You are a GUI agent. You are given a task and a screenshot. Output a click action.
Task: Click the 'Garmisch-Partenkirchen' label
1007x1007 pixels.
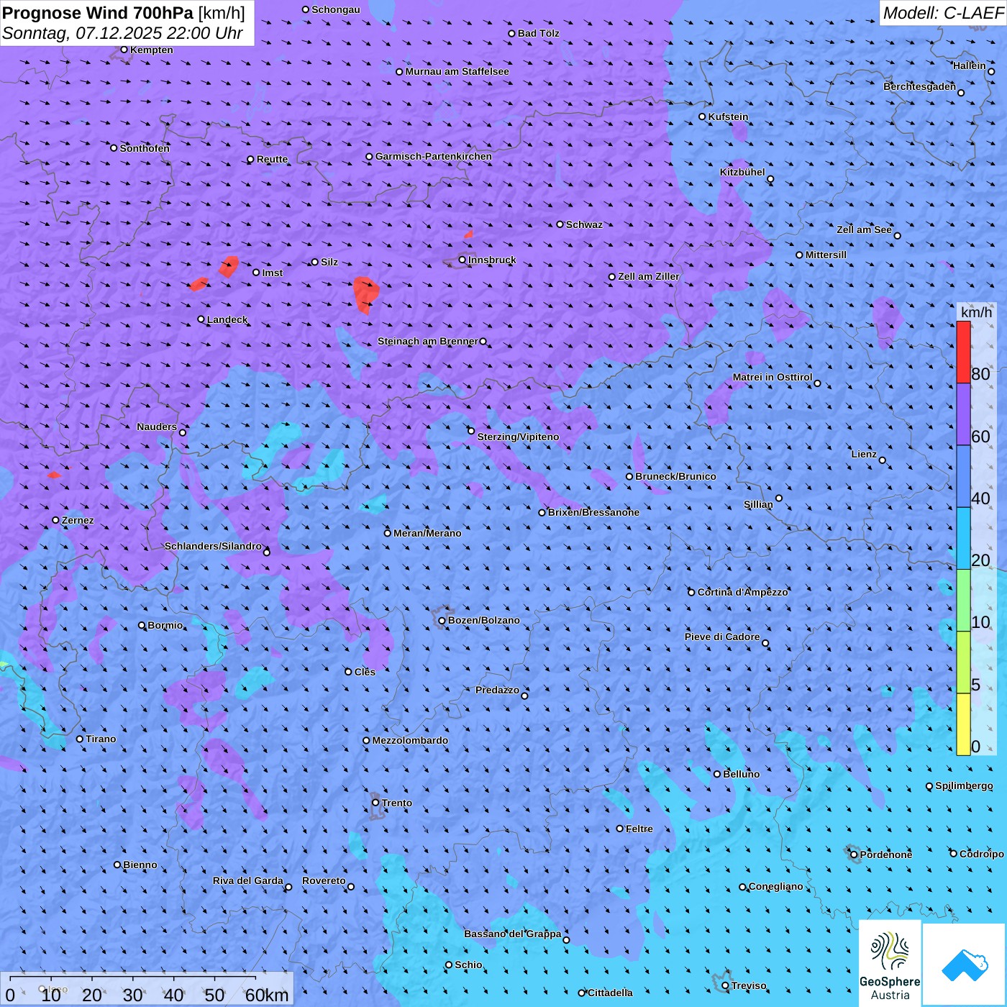tap(434, 156)
